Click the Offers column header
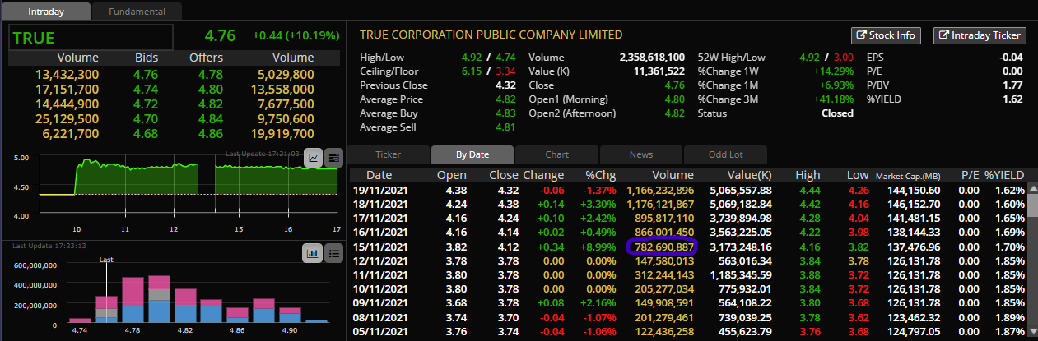The width and height of the screenshot is (1038, 341). click(x=206, y=58)
